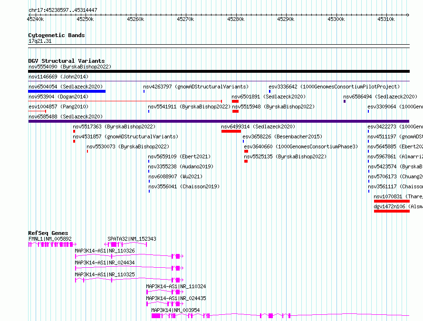Open FMNL1|NM_005892 gene label
423x321 pixels.
50,239
